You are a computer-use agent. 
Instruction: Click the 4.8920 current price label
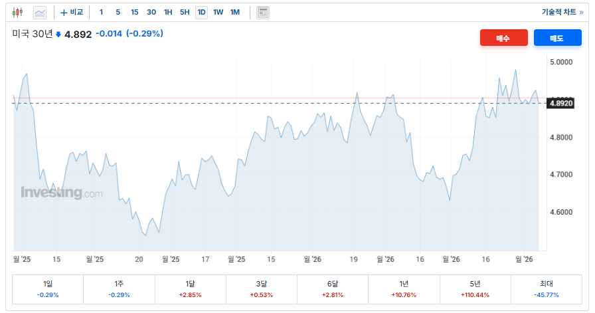[x=561, y=103]
